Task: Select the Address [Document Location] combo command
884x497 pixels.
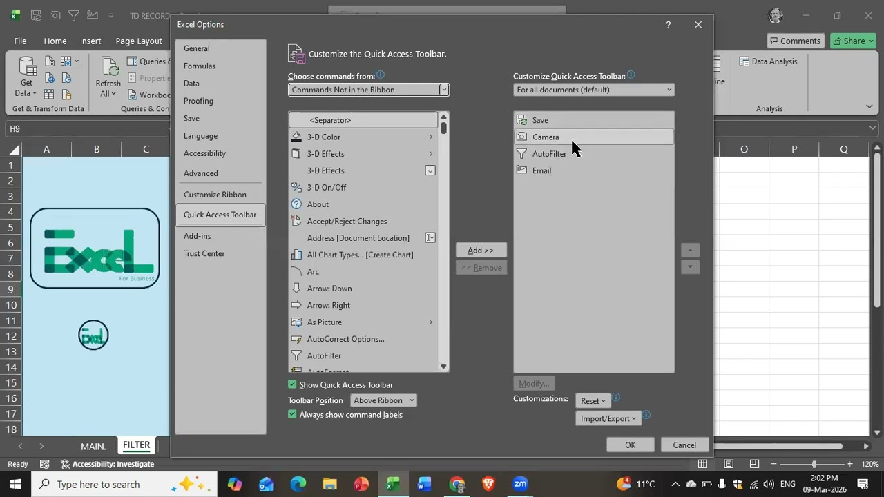Action: (x=363, y=238)
